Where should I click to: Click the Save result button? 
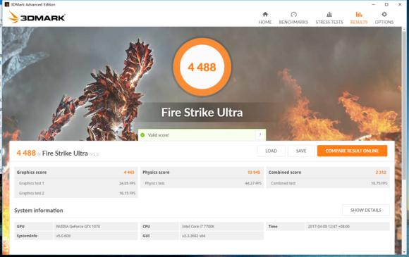pyautogui.click(x=301, y=151)
